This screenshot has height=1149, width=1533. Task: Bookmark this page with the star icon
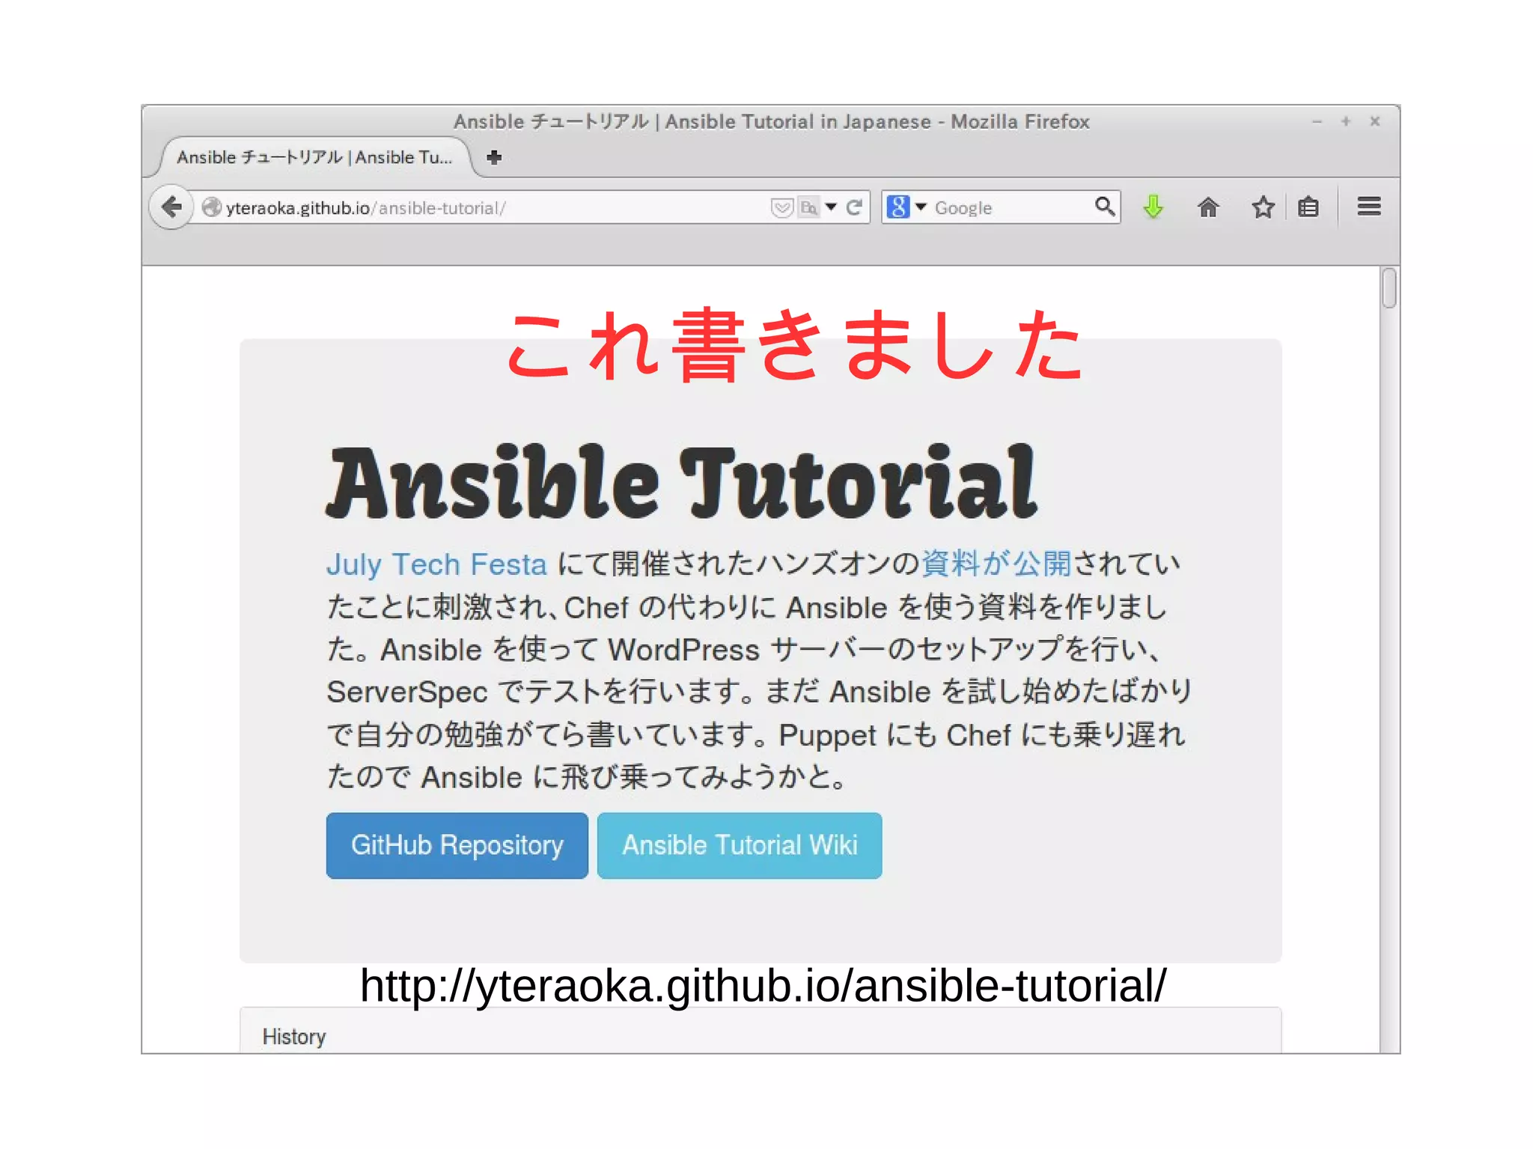tap(1263, 207)
